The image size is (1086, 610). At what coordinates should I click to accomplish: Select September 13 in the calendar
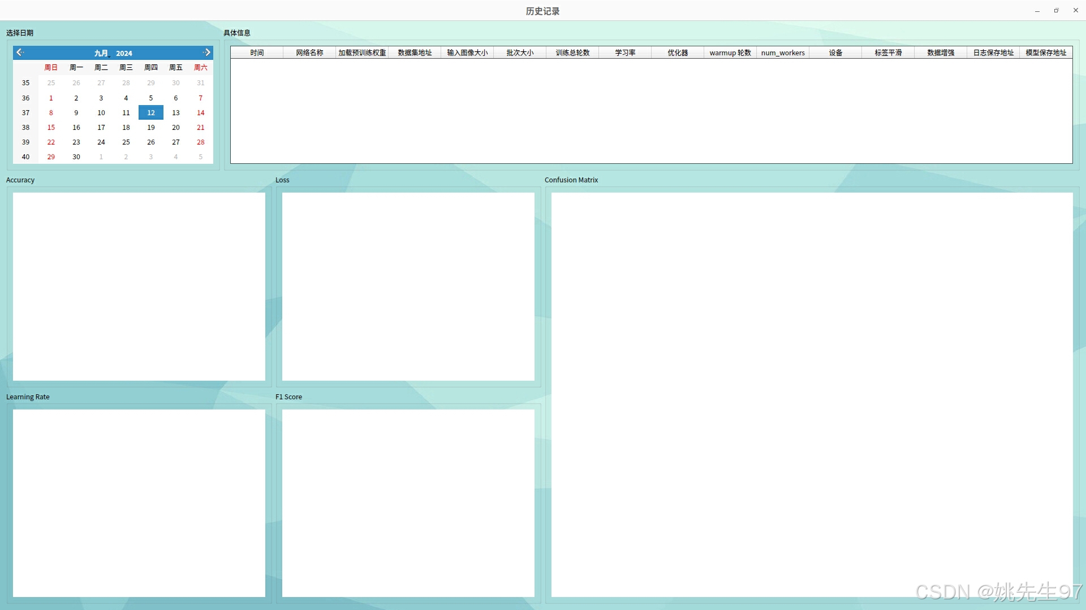click(x=176, y=113)
